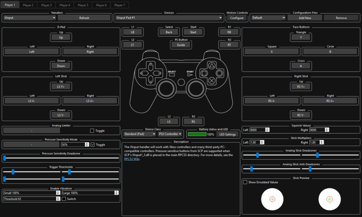Click the Stick Multipliers Left stepper arrows
Screen dimensions: 362x217
(x=262, y=142)
